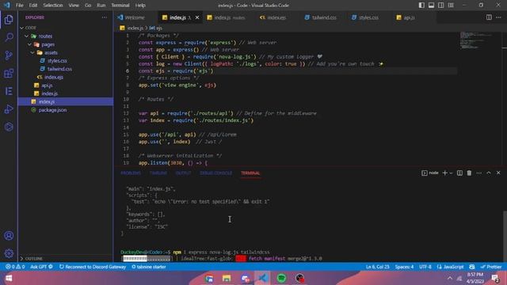The height and width of the screenshot is (285, 507).
Task: Collapse the pages folder
Action: 29,44
